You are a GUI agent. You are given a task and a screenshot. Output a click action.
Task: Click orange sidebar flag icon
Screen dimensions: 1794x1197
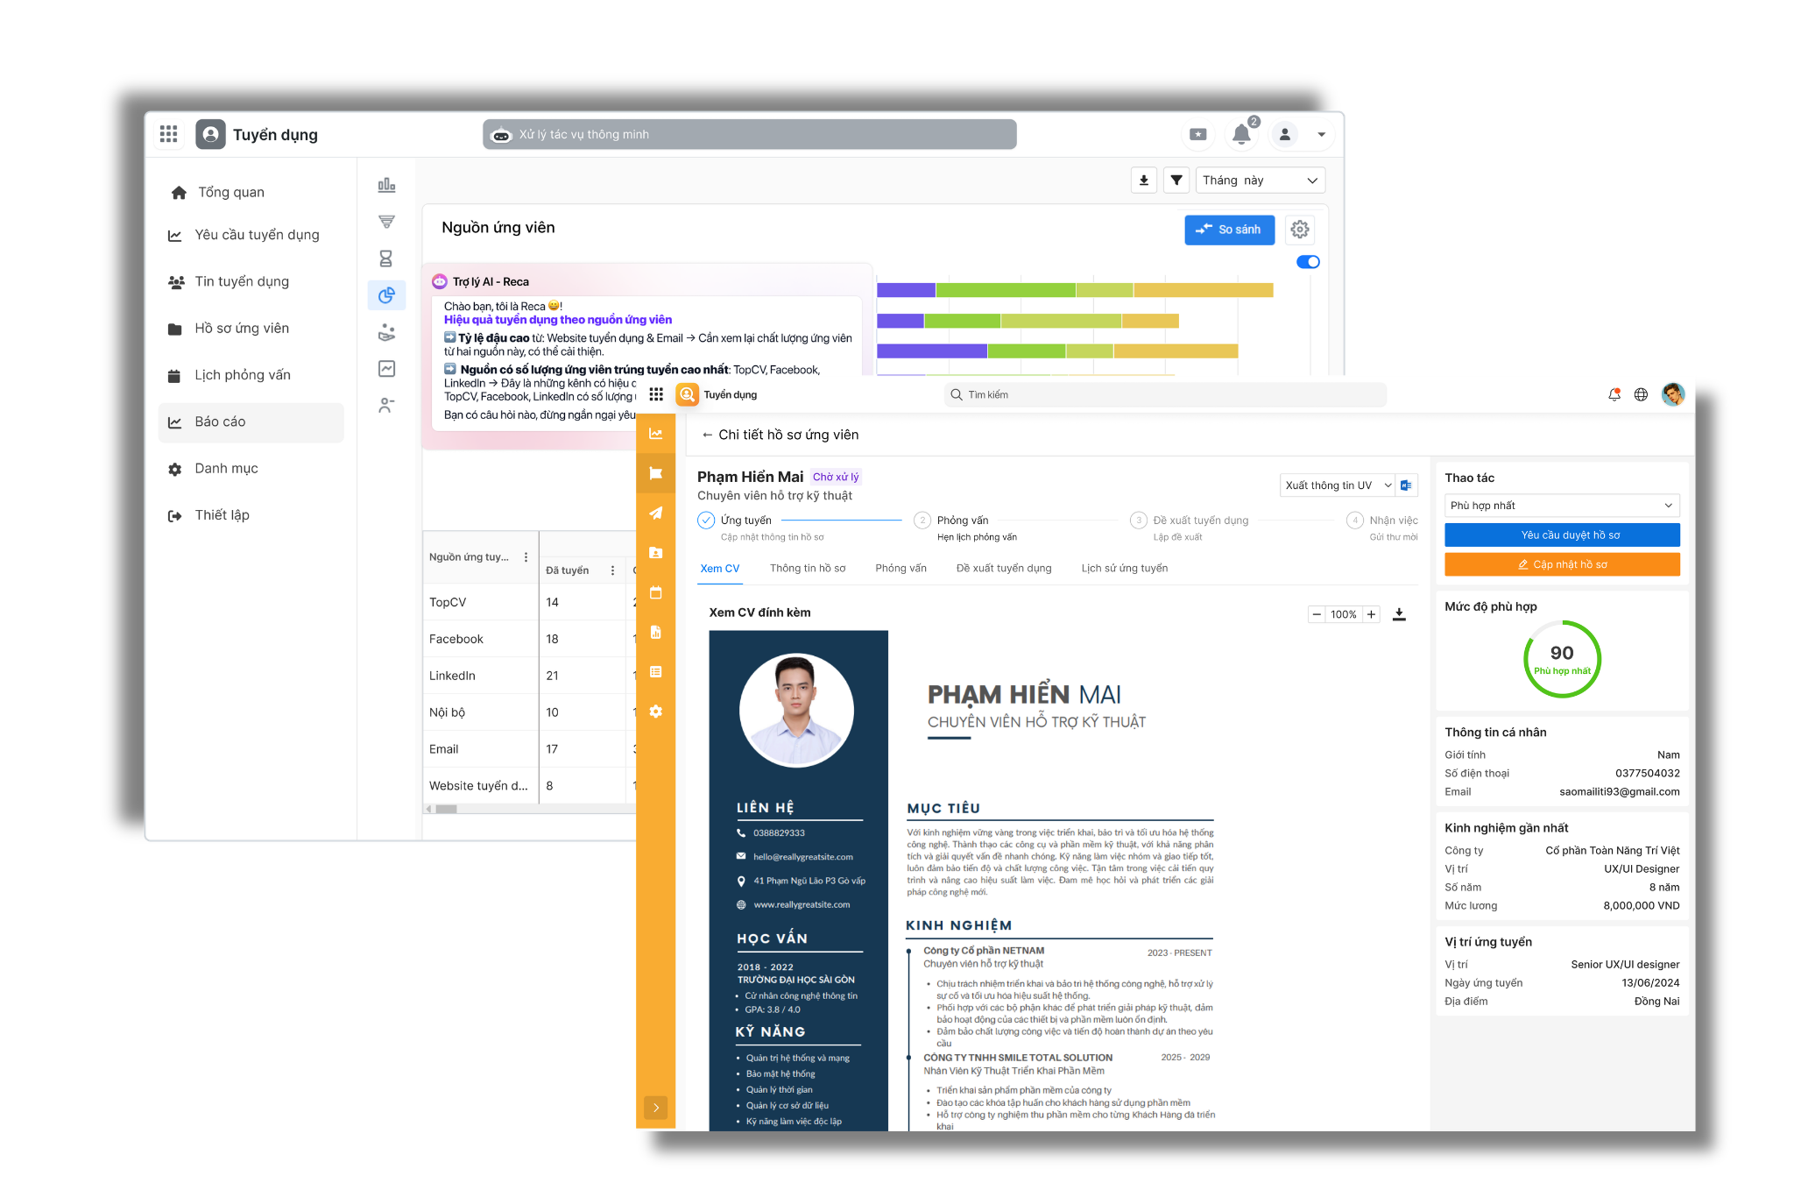click(655, 473)
